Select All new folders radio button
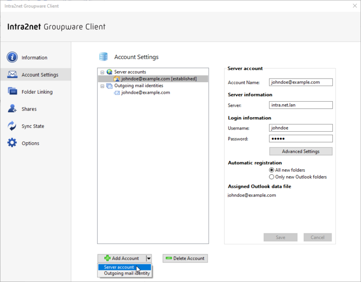 point(271,170)
